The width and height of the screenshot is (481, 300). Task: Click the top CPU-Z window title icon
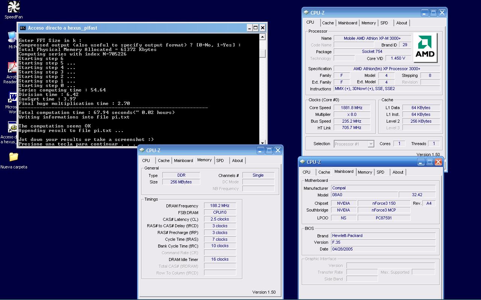pyautogui.click(x=306, y=13)
